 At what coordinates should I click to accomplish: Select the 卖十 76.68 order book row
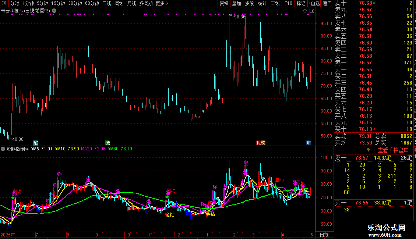pos(374,3)
